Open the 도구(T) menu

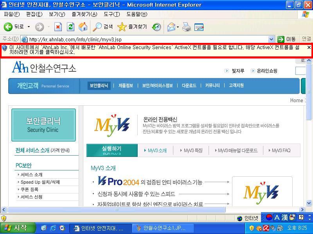pos(112,14)
